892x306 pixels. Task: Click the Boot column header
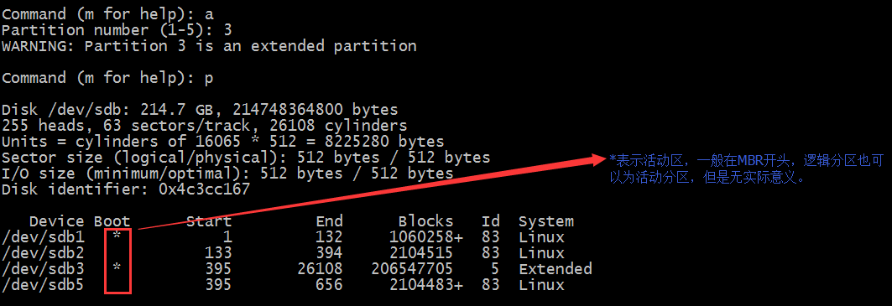click(x=112, y=221)
